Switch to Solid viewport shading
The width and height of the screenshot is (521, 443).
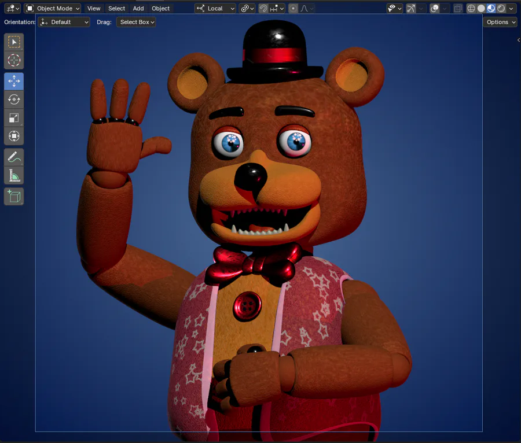point(481,8)
